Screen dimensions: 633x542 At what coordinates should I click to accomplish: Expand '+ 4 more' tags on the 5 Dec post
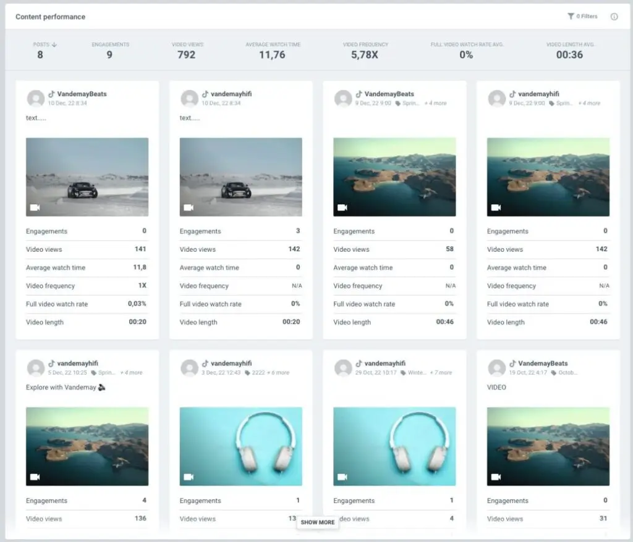[x=131, y=373]
